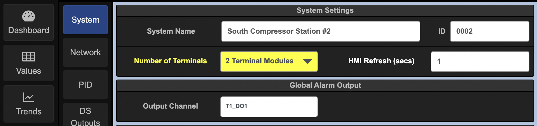The height and width of the screenshot is (126, 537).
Task: Focus the ID input field
Action: (489, 31)
